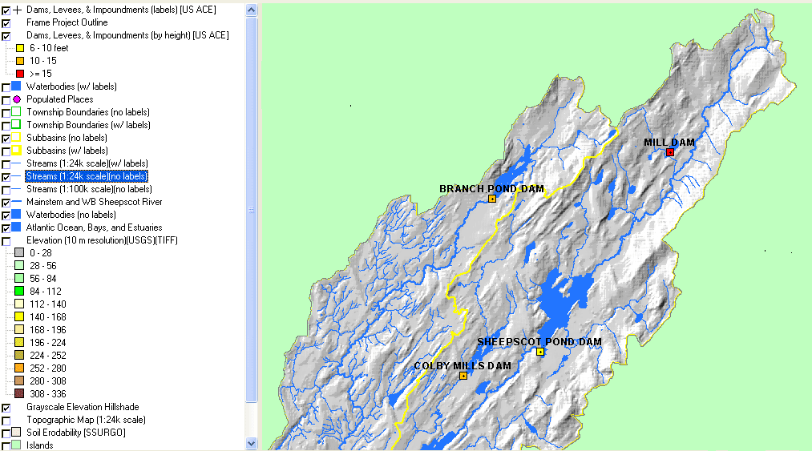The image size is (812, 451).
Task: Click the 56 - 84 legend text
Action: [43, 279]
